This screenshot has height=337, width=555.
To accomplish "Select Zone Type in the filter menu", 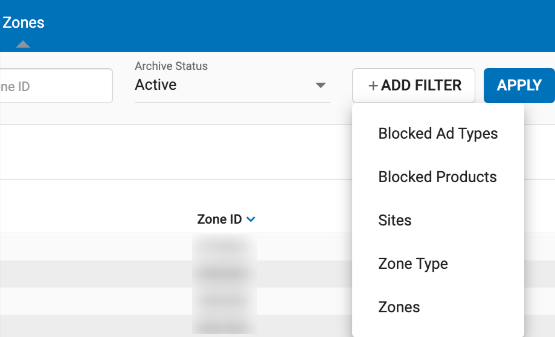I will click(413, 263).
